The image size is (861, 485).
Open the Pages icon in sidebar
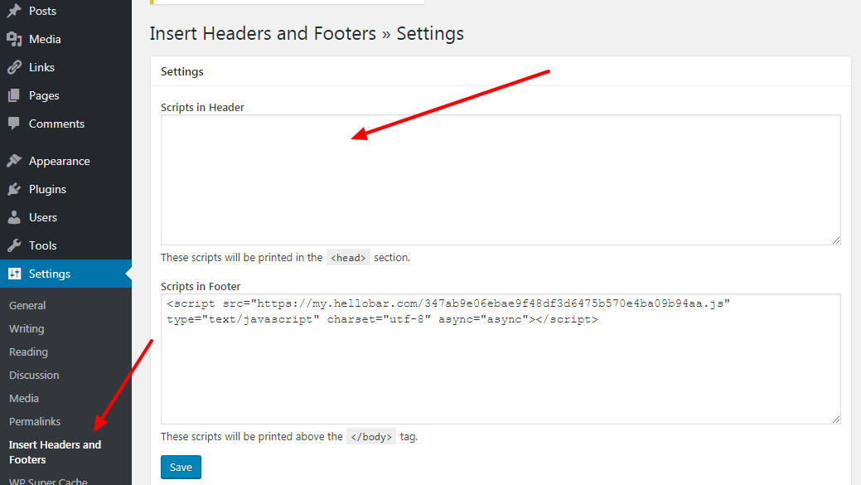pyautogui.click(x=13, y=95)
